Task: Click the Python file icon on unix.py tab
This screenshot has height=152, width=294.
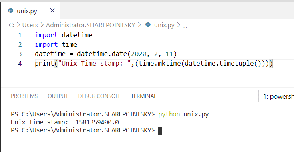Action: pos(11,10)
